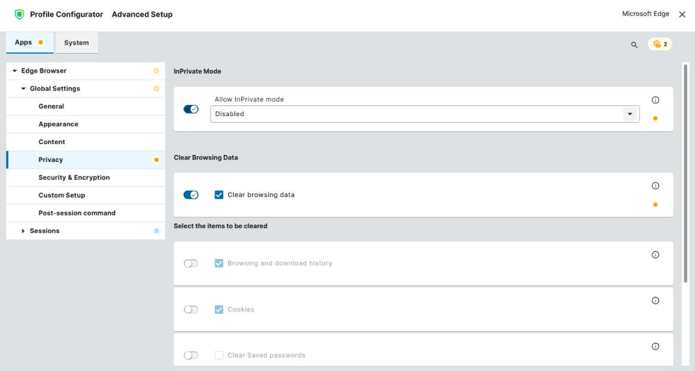Uncheck the Cookies checkbox

point(219,310)
